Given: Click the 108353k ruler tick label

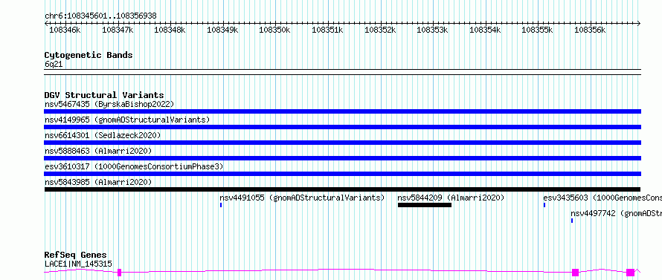Looking at the screenshot, I should click(433, 30).
